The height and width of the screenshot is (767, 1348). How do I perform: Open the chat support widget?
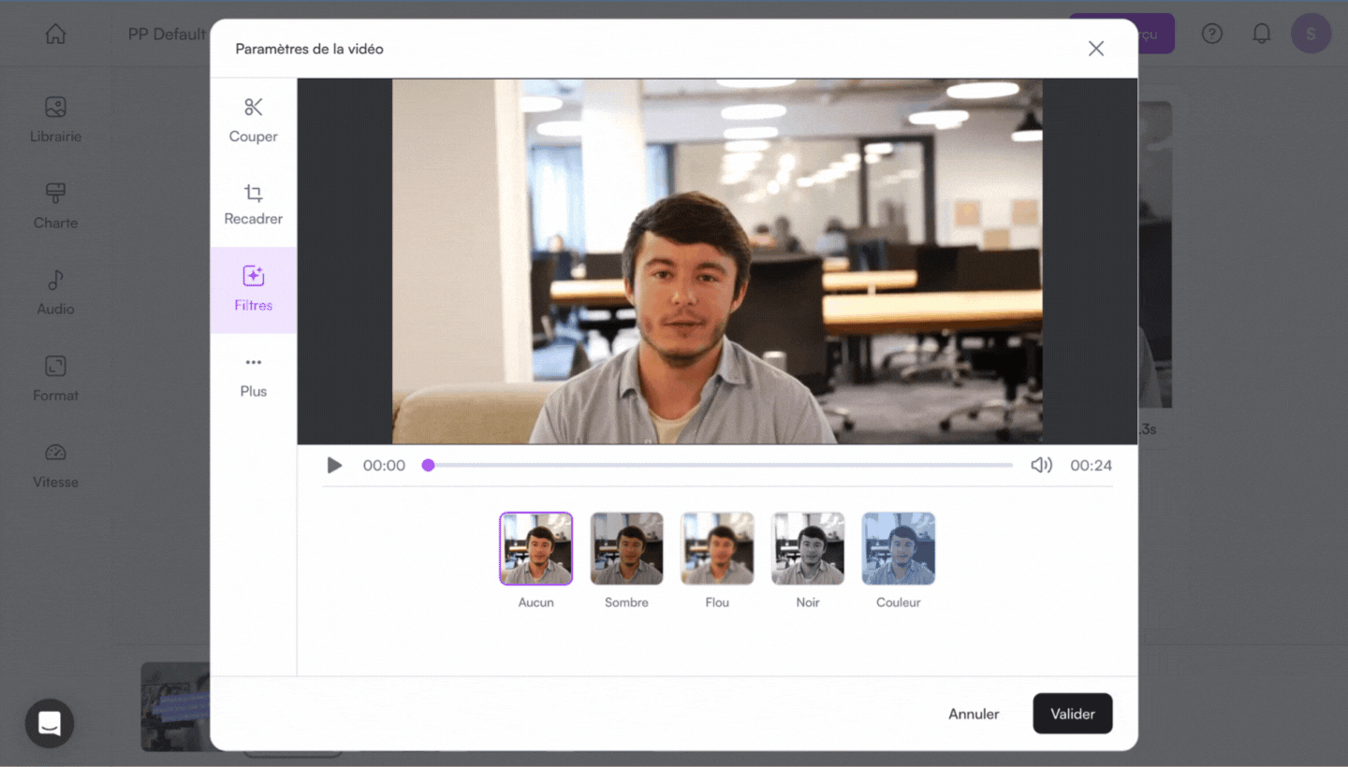50,723
